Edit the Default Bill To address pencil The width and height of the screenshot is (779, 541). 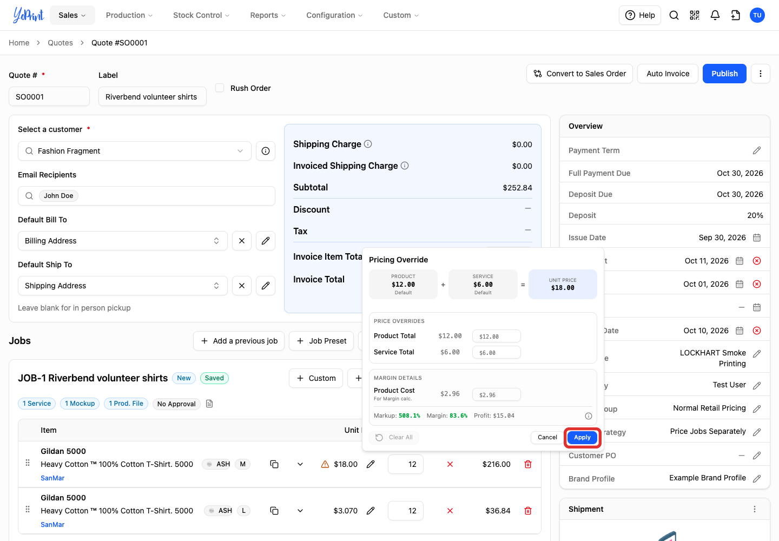[266, 241]
